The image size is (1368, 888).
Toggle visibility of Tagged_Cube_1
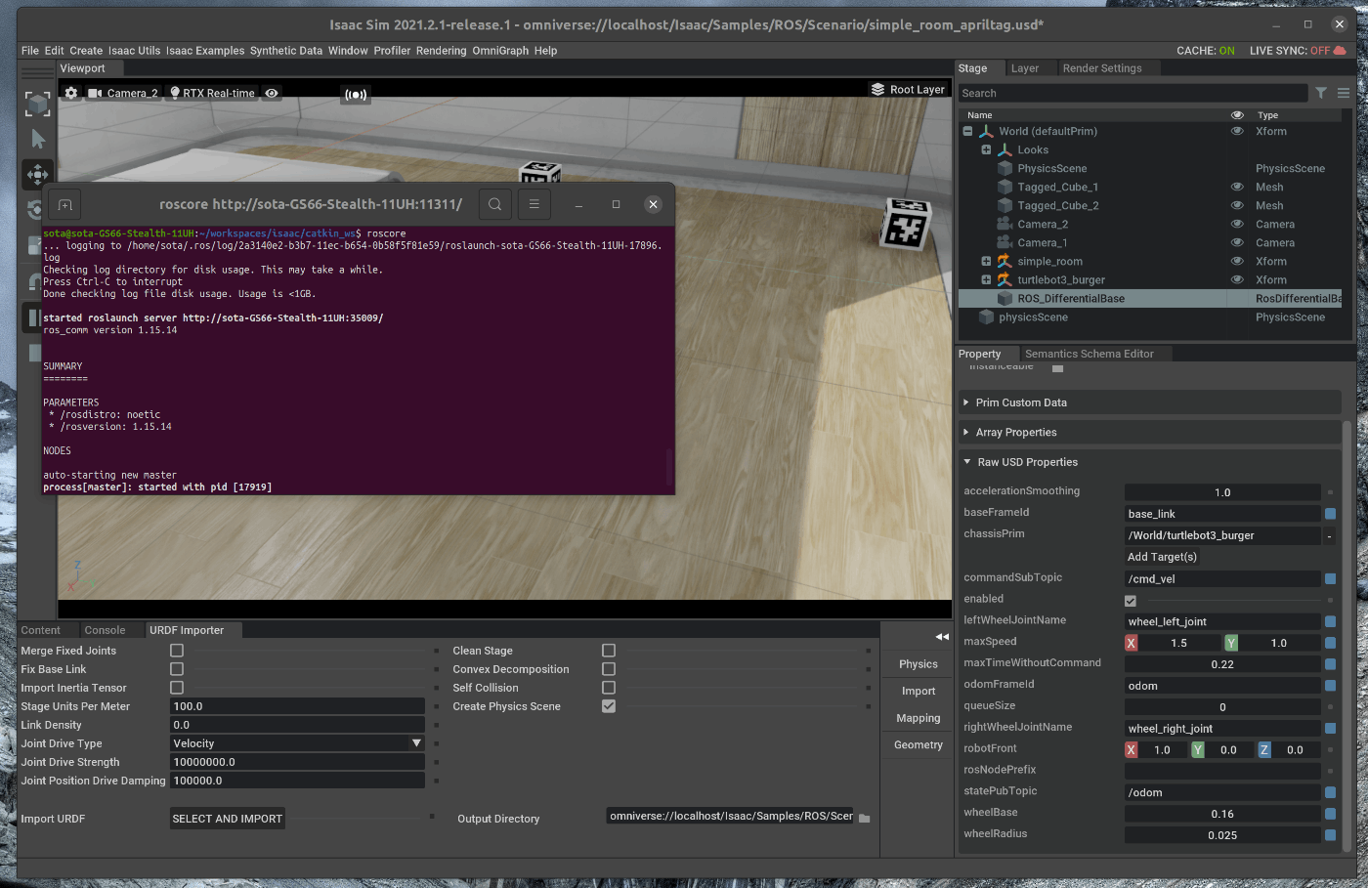click(x=1237, y=187)
